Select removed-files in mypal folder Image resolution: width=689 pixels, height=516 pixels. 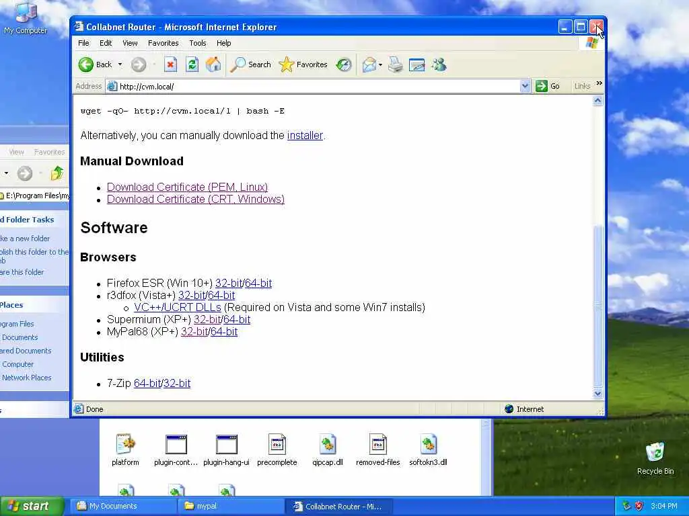[x=378, y=449]
